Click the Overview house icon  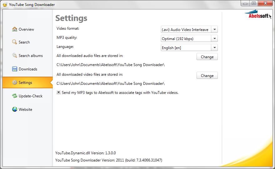point(15,29)
